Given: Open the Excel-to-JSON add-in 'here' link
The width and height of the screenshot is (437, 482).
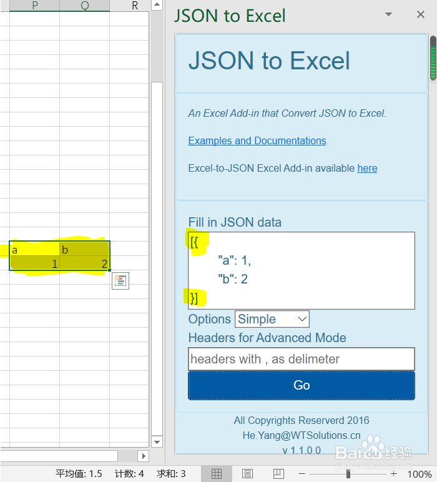Looking at the screenshot, I should click(x=367, y=169).
